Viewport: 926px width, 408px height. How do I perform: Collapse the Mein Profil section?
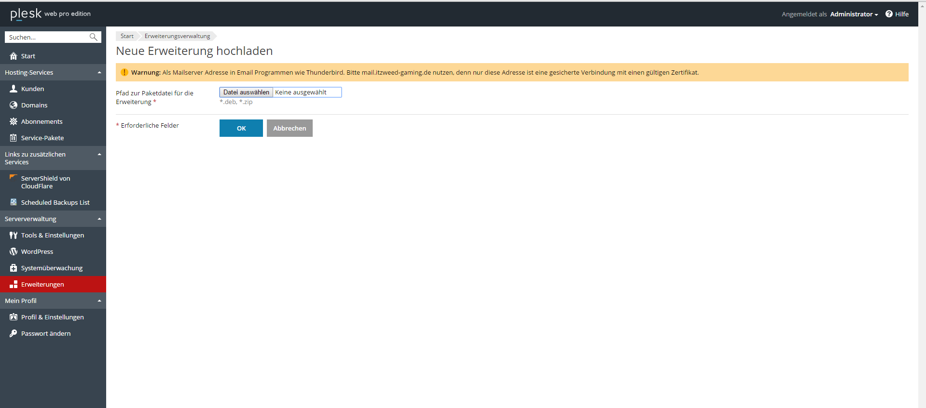(x=99, y=301)
